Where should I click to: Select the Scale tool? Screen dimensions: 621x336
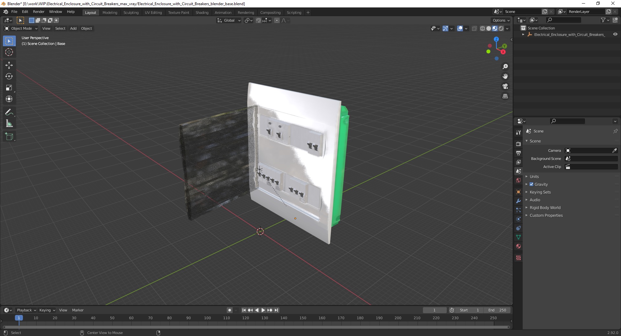9,88
